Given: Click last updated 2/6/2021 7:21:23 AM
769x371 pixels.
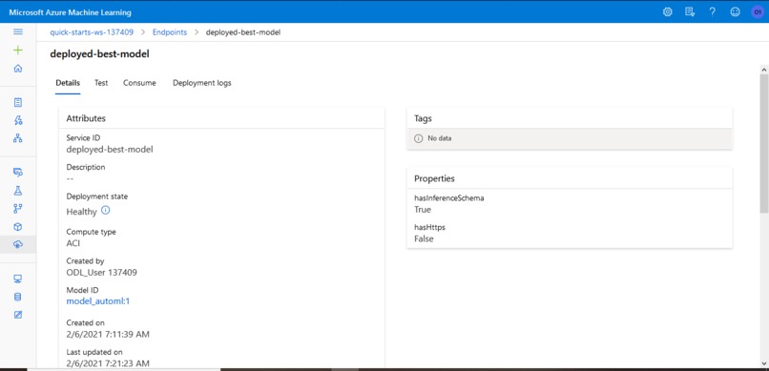Looking at the screenshot, I should (108, 363).
